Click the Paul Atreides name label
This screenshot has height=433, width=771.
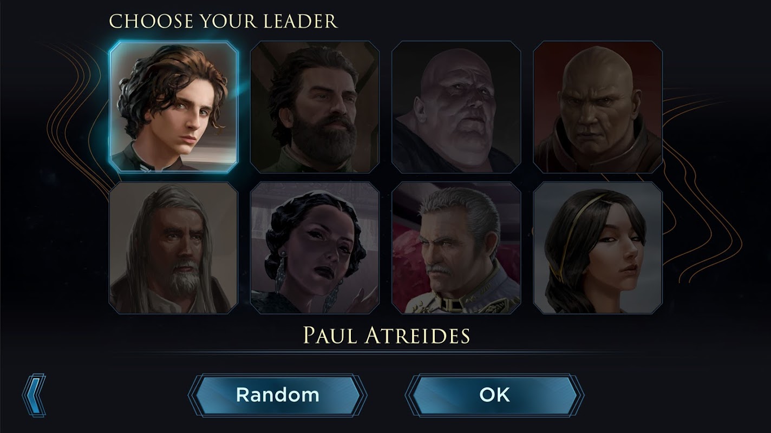click(x=386, y=336)
